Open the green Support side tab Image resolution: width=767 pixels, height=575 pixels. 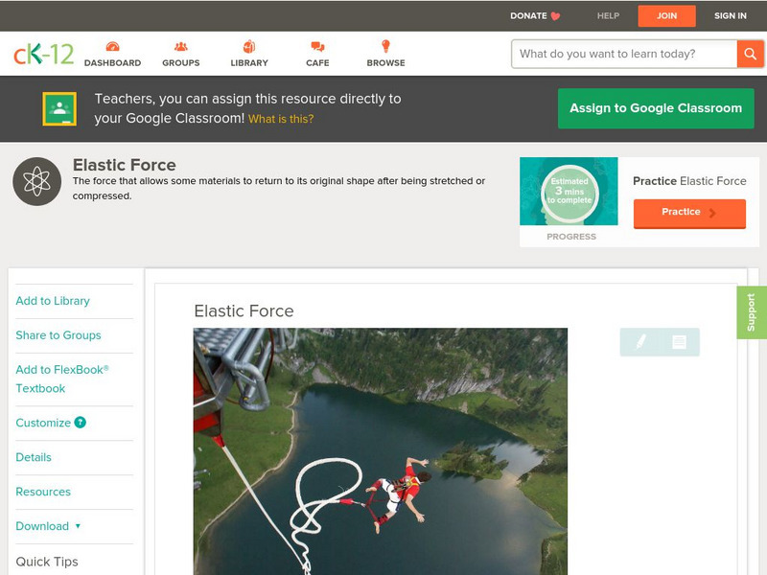(752, 312)
